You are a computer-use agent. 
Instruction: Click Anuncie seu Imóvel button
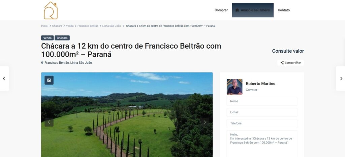253,10
